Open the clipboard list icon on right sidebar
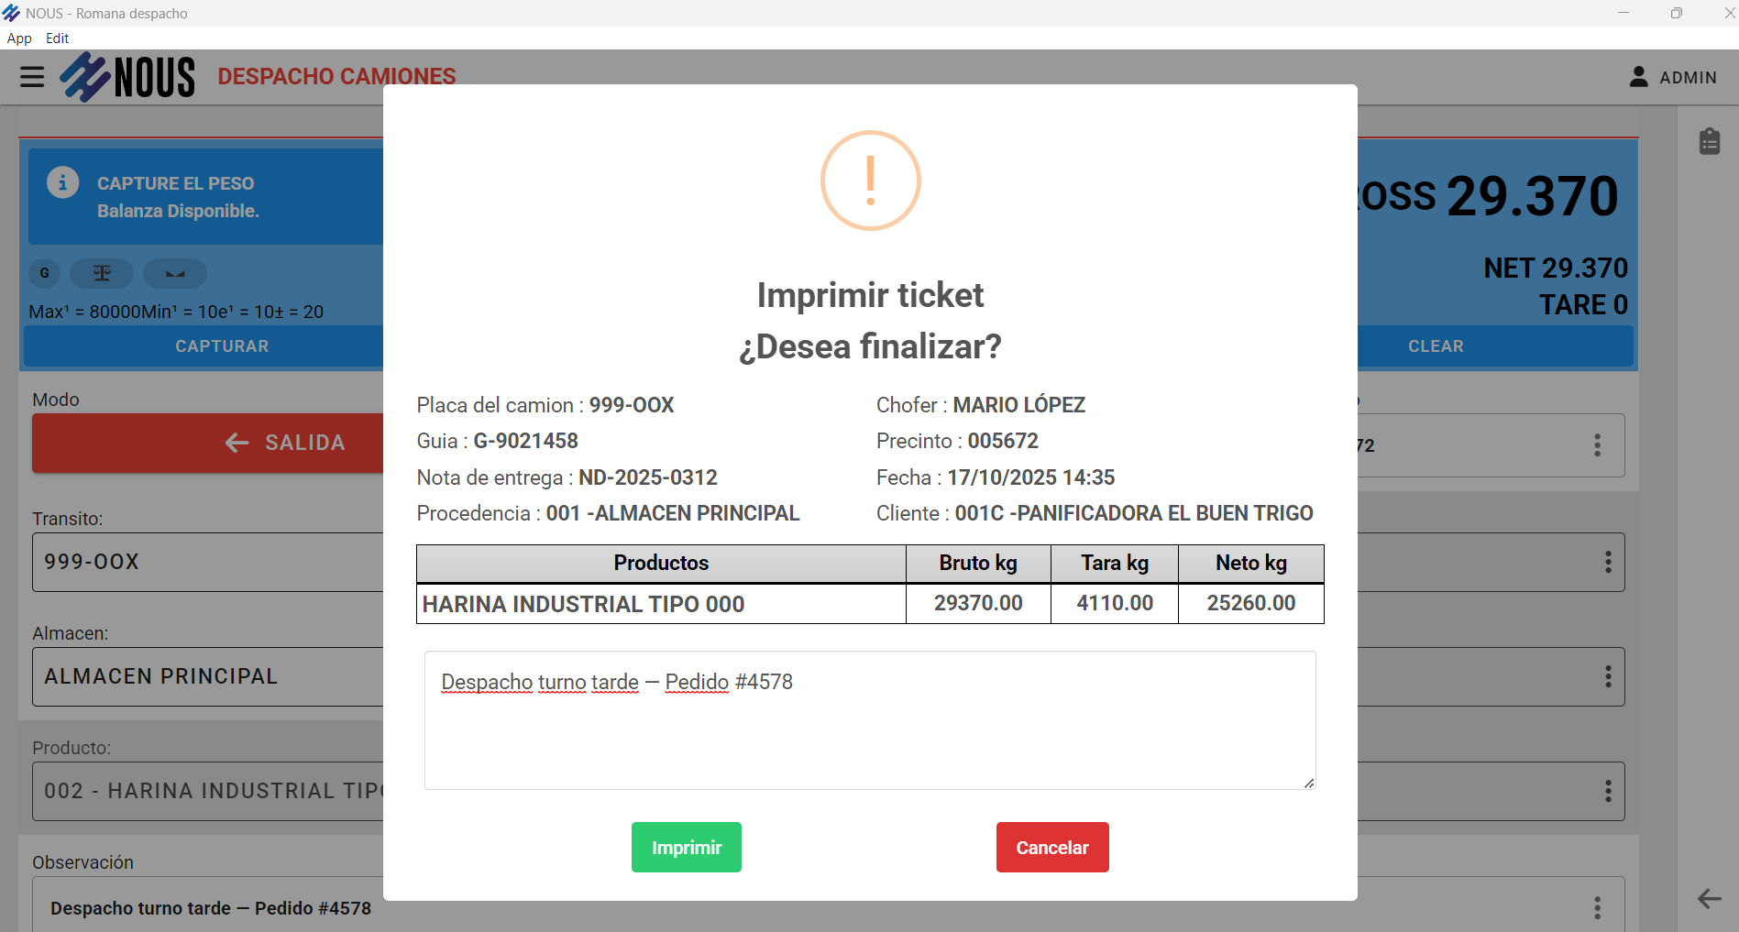 pos(1709,142)
